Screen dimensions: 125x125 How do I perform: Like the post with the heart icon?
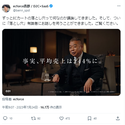pyautogui.click(x=61, y=118)
